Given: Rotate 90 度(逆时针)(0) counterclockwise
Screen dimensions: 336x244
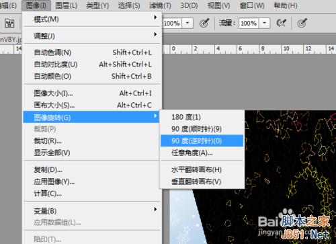Looking at the screenshot, I should tap(202, 140).
